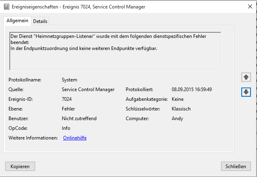This screenshot has height=177, width=257.
Task: Select the Ebene value "Fehler"
Action: tap(68, 109)
